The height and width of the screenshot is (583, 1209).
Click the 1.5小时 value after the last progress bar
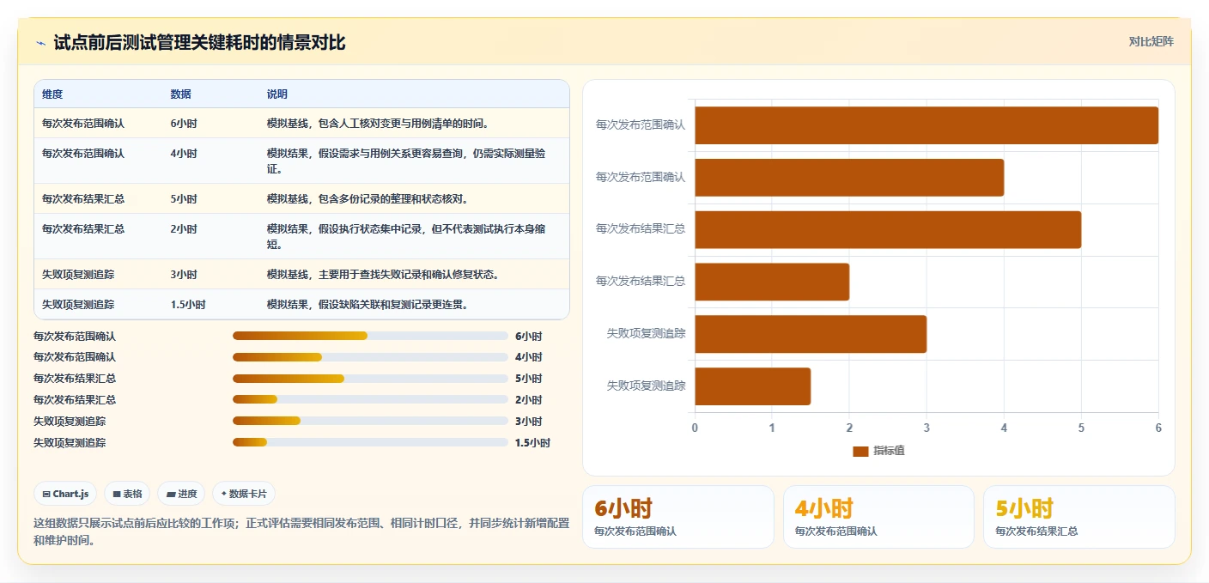(532, 443)
